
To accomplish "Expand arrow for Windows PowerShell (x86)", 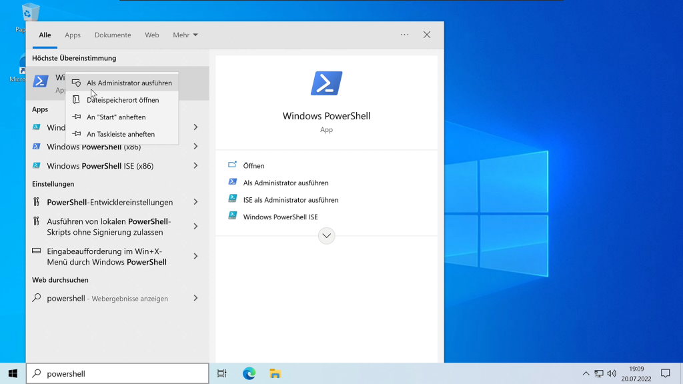I will pyautogui.click(x=195, y=147).
